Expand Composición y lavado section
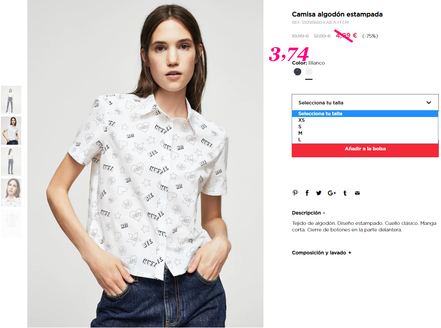This screenshot has height=328, width=441. pos(322,253)
